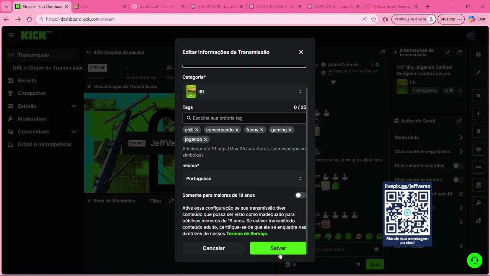
Task: Click the lightning bolt icon in right rail
Action: coord(479,113)
